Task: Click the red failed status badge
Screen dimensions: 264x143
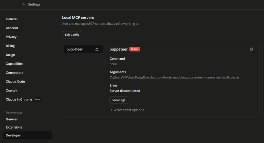Action: coord(134,49)
